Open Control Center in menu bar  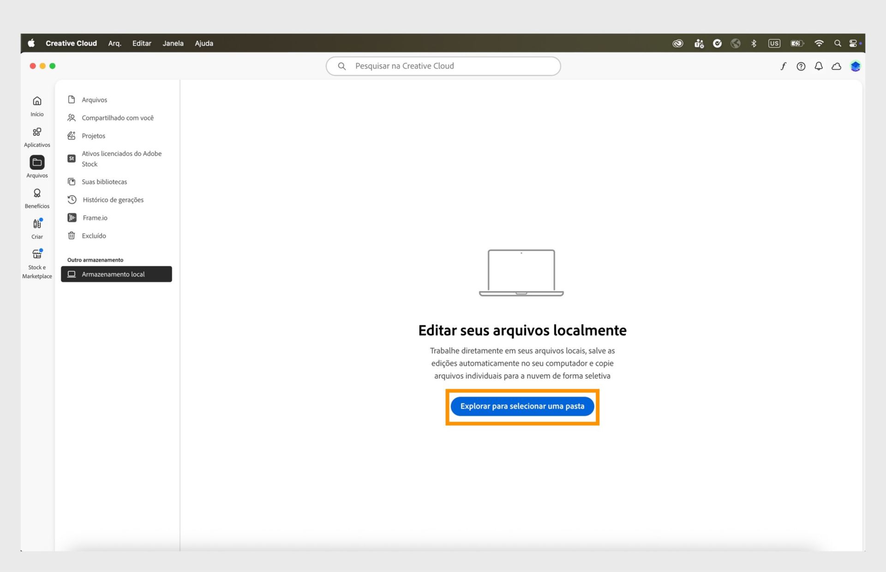[853, 43]
